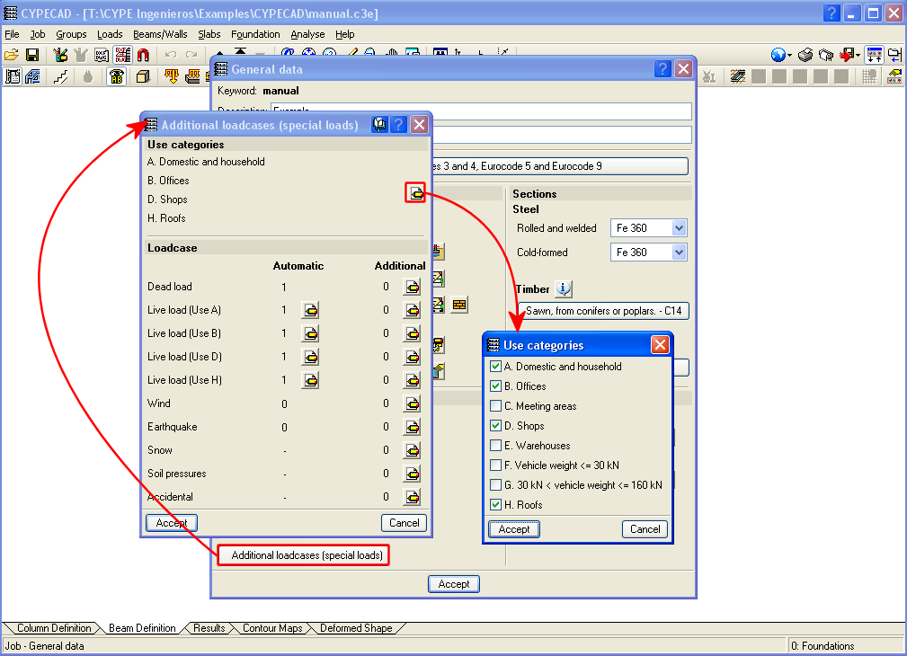Switch to the Column Definition tab
Screen dimensions: 907x656
[x=54, y=628]
